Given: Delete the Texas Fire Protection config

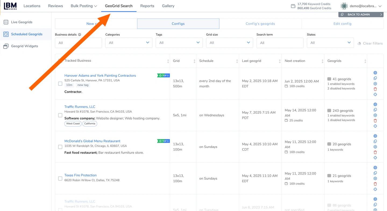Looking at the screenshot, I should [x=375, y=184].
